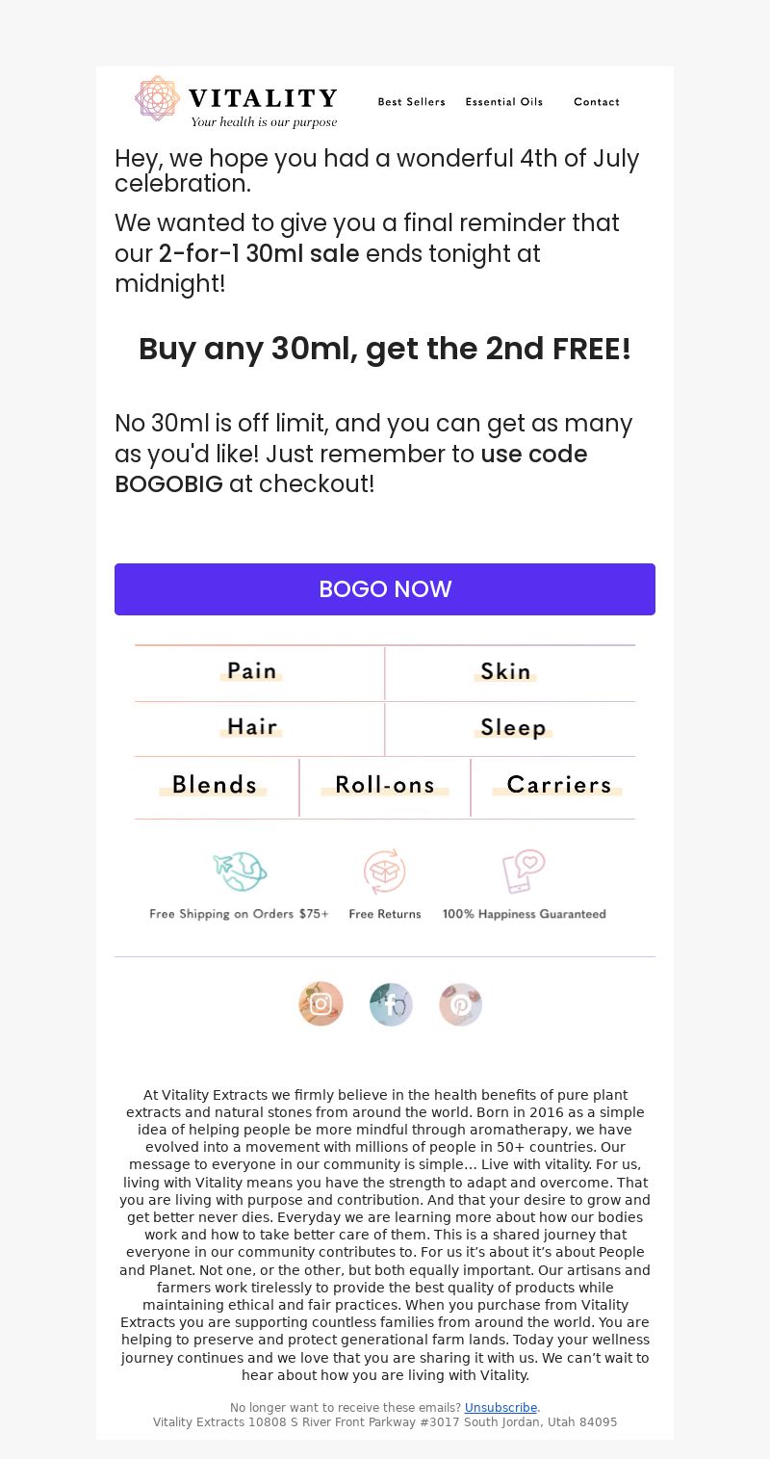Browse the Sleep category
The width and height of the screenshot is (770, 1459).
click(x=513, y=727)
